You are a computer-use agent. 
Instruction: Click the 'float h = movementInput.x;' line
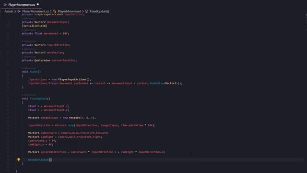tap(48, 106)
